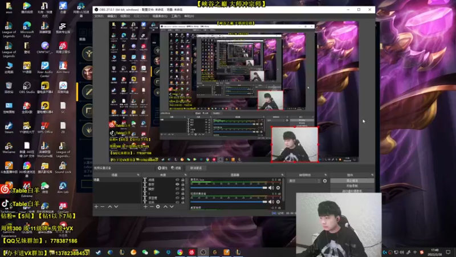Open the Profile menu in OBS
456x257 pixels.
pyautogui.click(x=141, y=17)
